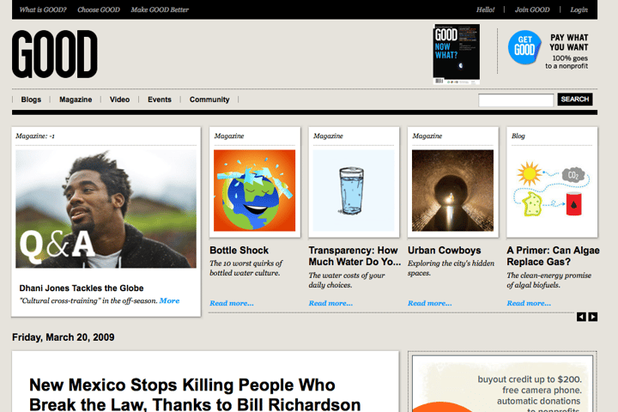Go to Blogs section
The height and width of the screenshot is (412, 618).
point(31,100)
